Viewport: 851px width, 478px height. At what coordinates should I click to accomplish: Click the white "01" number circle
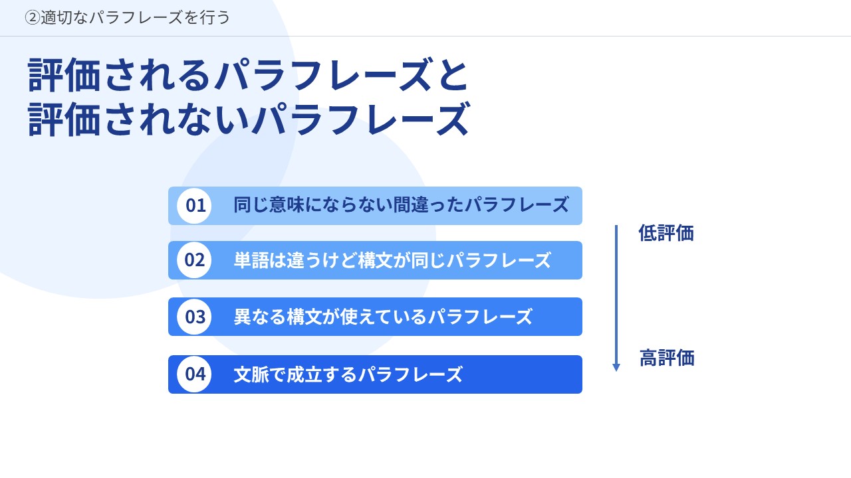point(194,206)
